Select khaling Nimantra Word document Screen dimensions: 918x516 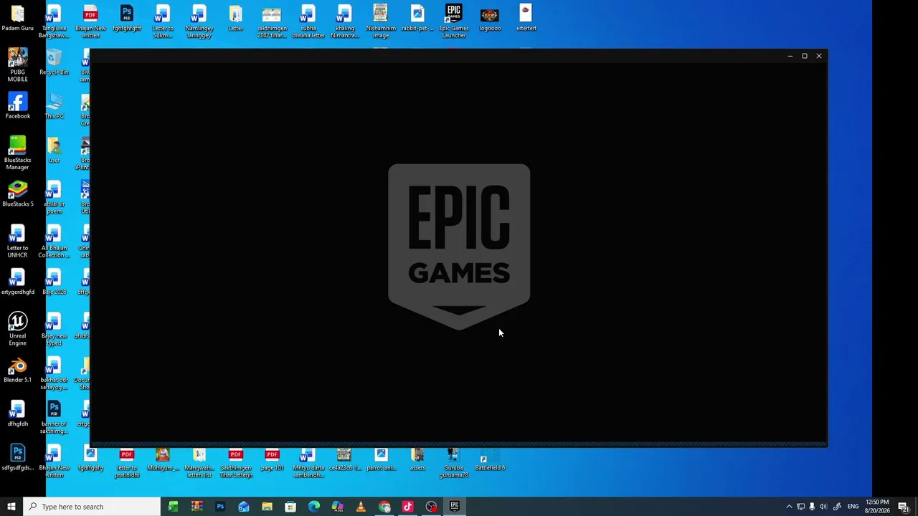point(344,21)
